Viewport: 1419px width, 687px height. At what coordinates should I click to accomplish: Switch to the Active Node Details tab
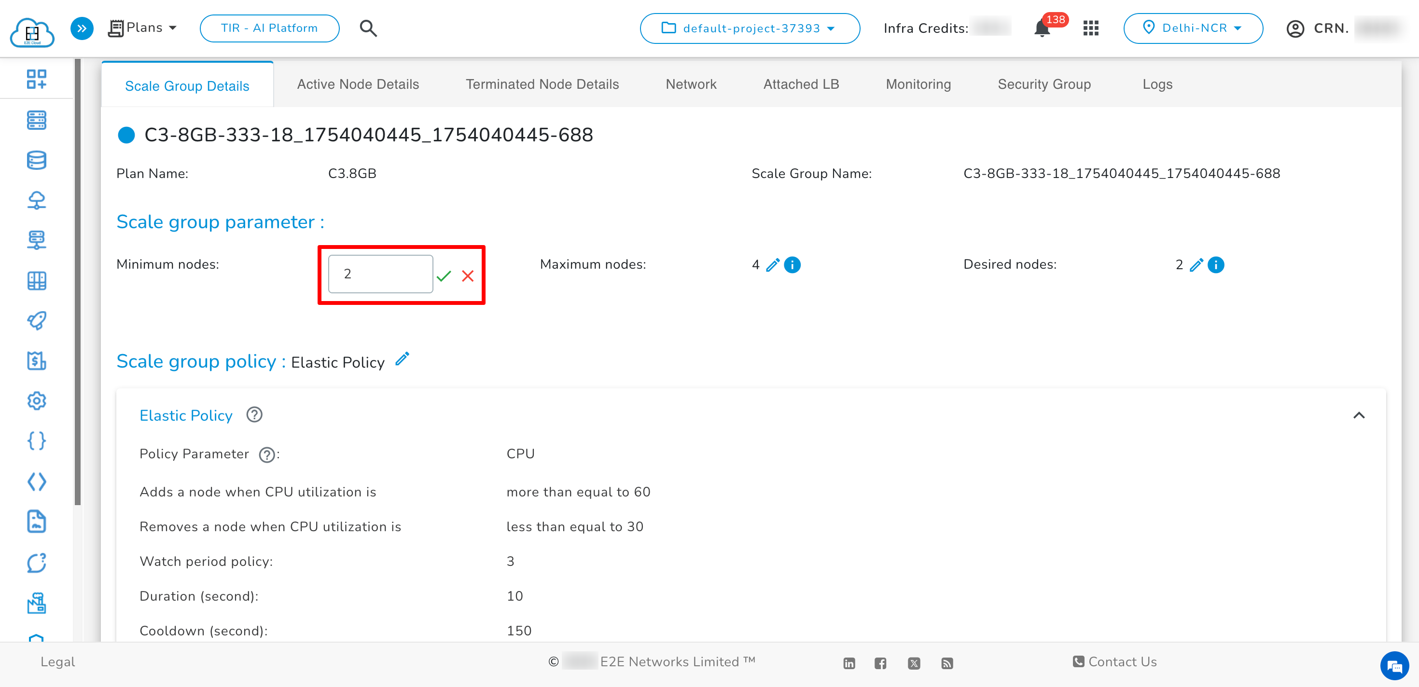click(358, 83)
